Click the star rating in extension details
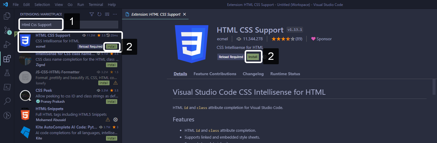 pos(283,39)
